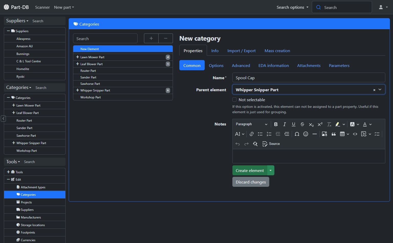Open find and replace tool

click(x=255, y=144)
